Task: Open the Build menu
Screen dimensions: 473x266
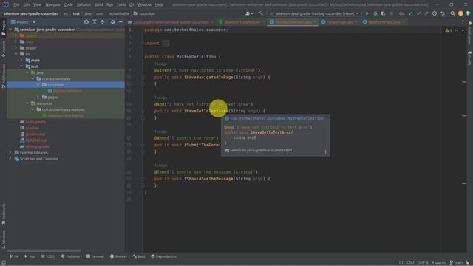Action: [98, 4]
